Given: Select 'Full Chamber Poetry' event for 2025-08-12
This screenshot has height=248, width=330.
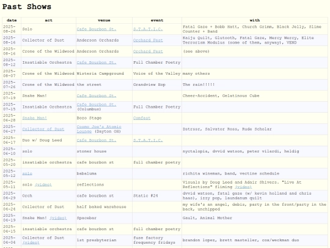Looking at the screenshot, I should [x=157, y=62].
